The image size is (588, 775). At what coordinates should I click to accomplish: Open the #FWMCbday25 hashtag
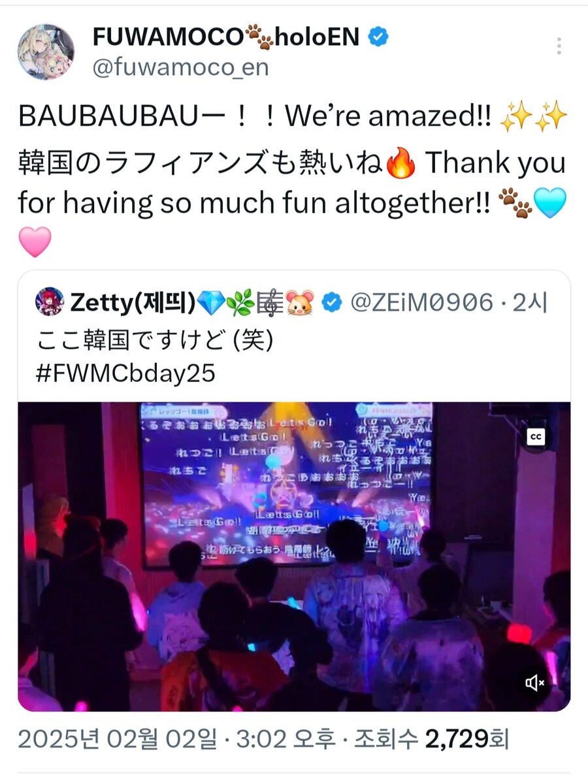(x=125, y=373)
